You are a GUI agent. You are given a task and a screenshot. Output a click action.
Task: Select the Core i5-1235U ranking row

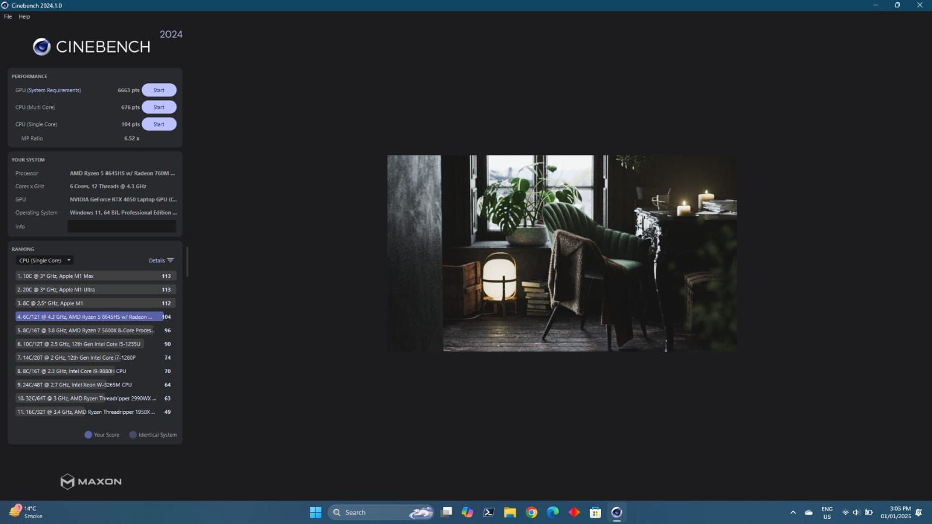96,344
